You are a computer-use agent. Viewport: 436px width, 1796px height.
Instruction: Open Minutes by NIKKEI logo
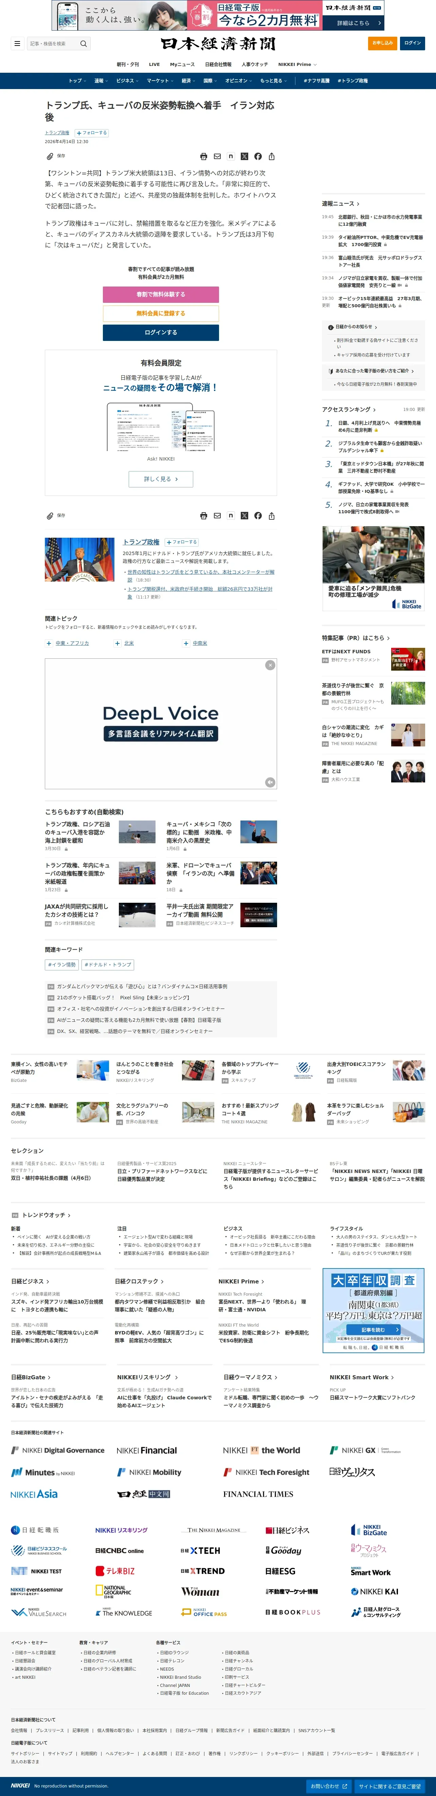tap(42, 1472)
